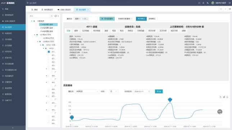
Task: Click the language translate icon in the top header
Action: pyautogui.click(x=208, y=3)
